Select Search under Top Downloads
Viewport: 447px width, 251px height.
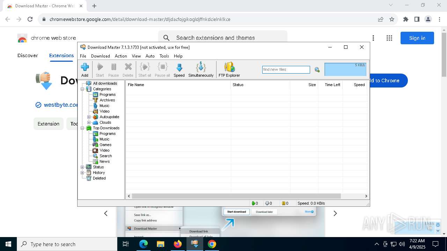105,156
